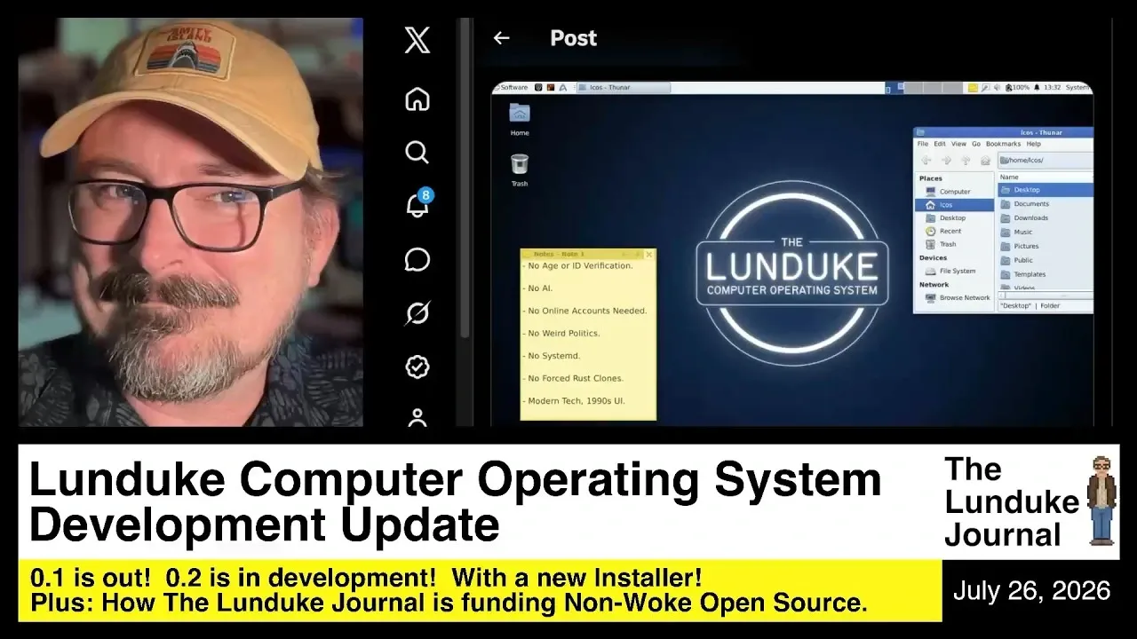Open Grok slashed-circle icon in X sidebar

417,312
